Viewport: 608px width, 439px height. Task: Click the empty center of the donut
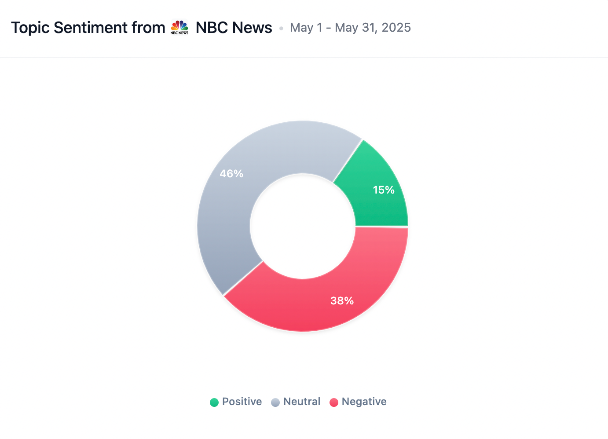(303, 226)
